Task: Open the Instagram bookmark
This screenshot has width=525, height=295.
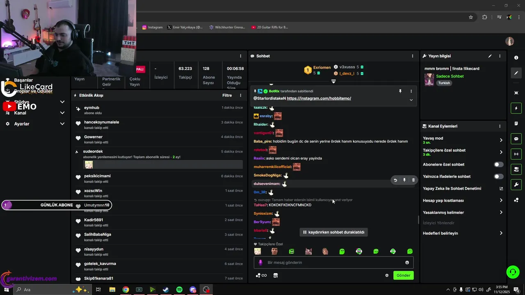Action: [153, 27]
